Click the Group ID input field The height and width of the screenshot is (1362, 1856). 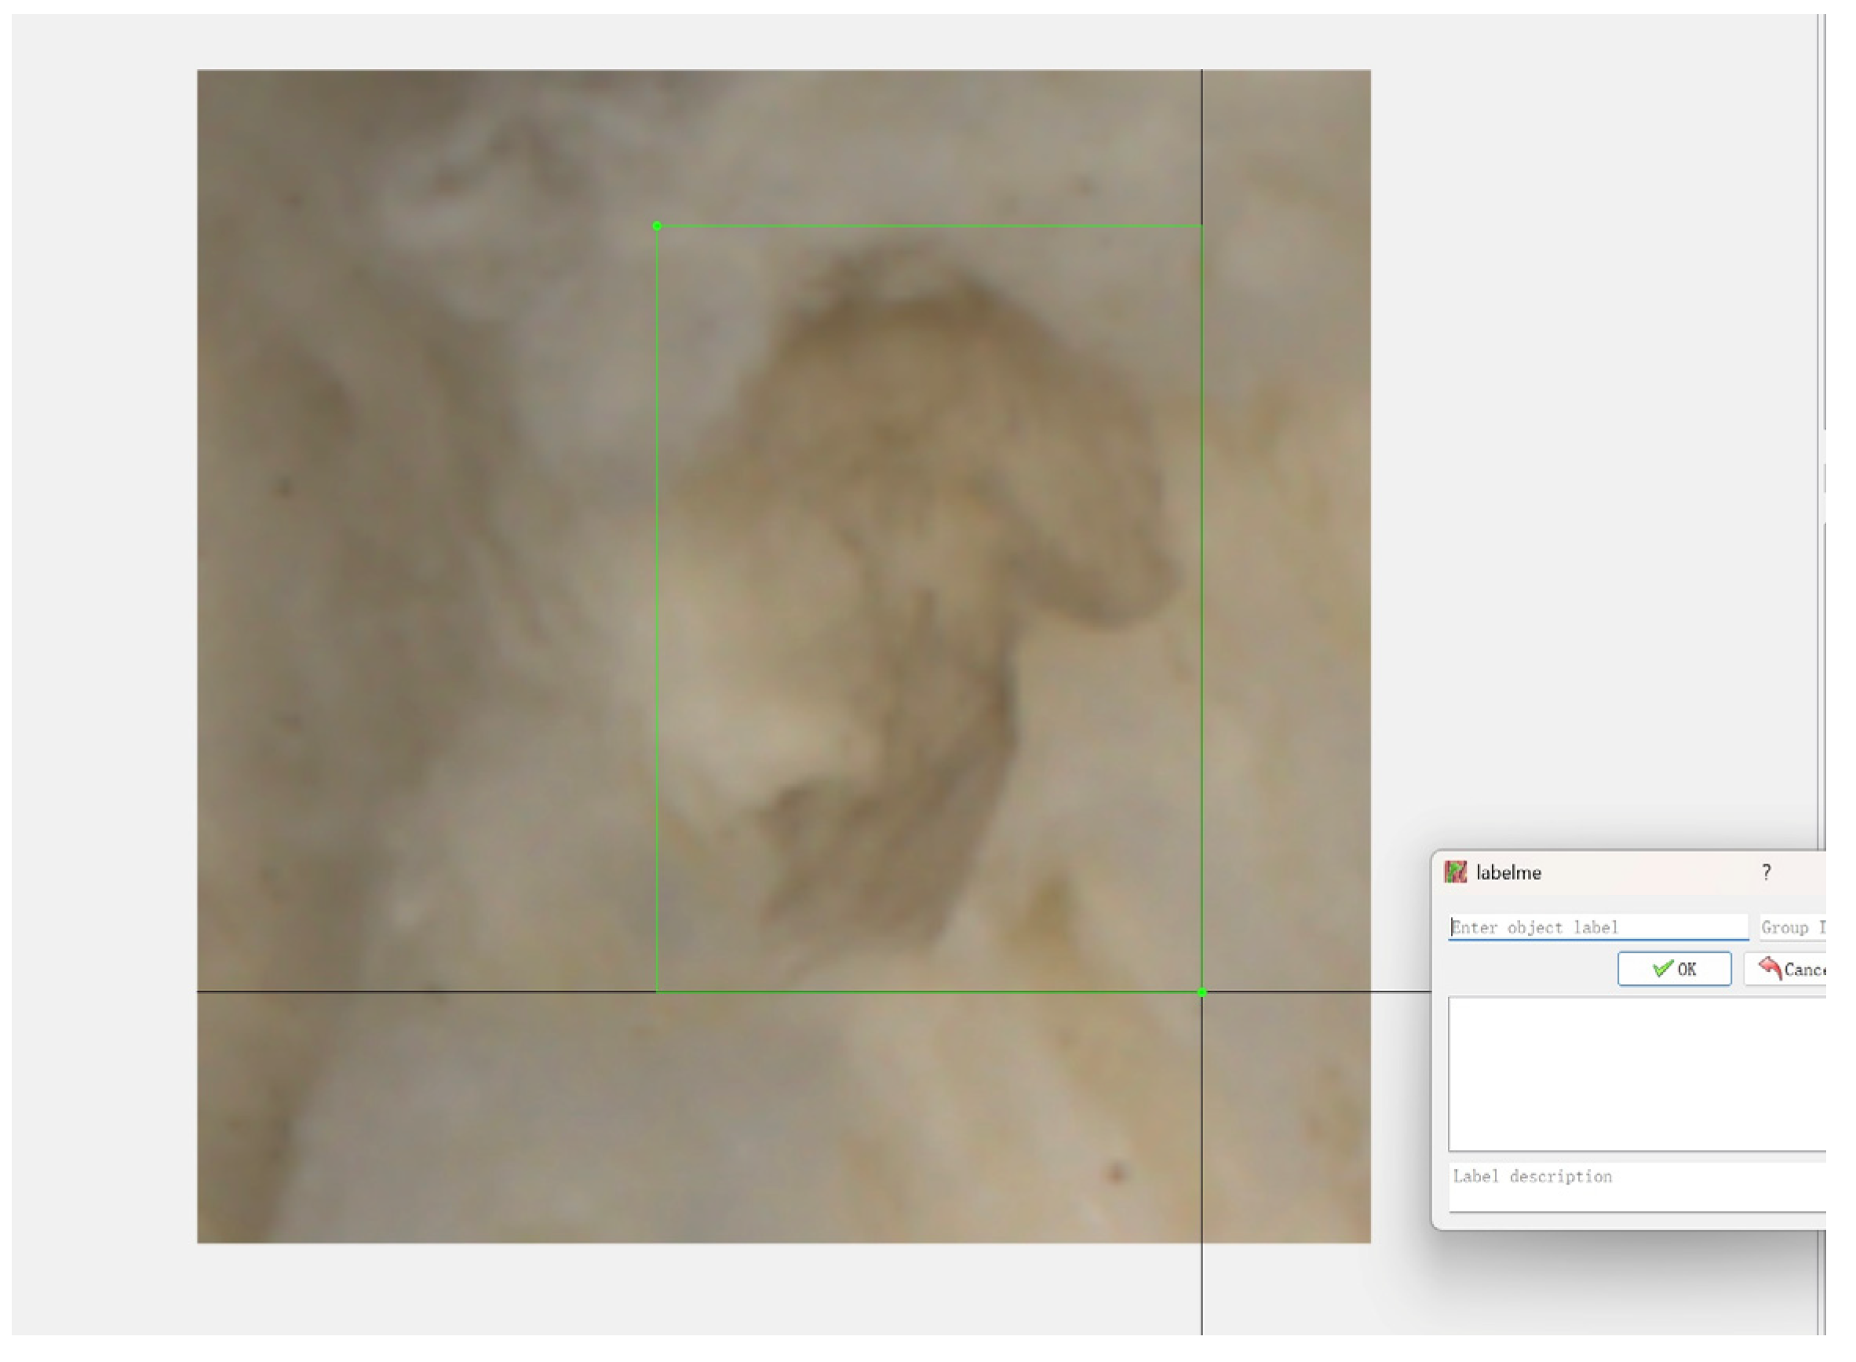(1792, 926)
